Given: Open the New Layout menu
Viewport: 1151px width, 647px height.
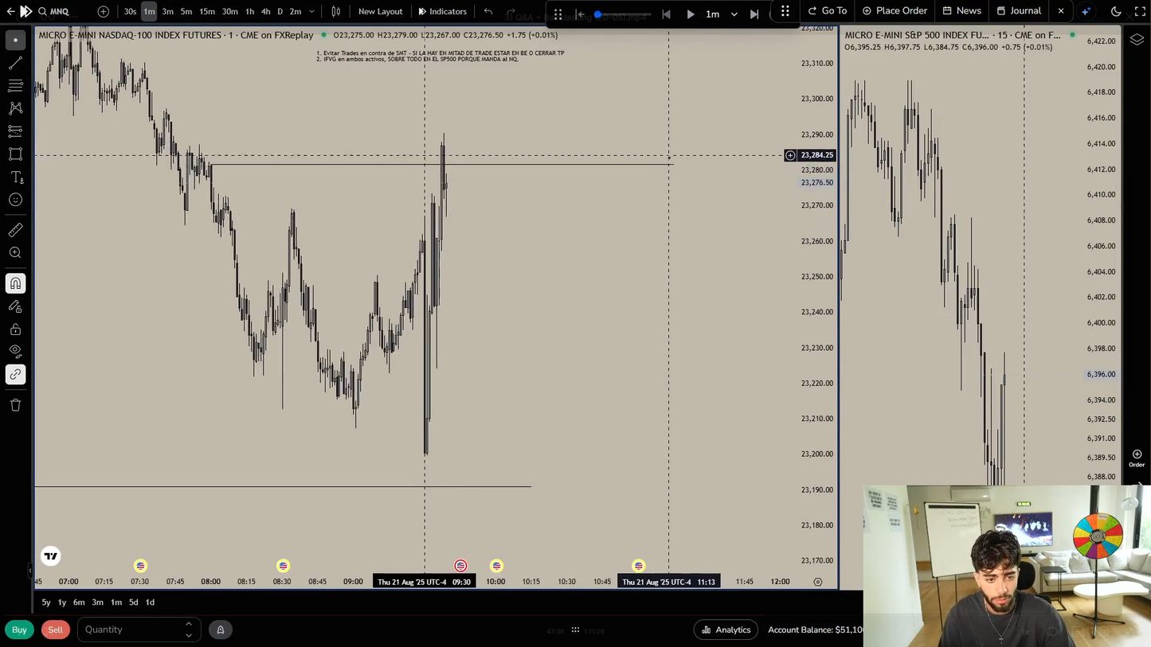Looking at the screenshot, I should (380, 12).
